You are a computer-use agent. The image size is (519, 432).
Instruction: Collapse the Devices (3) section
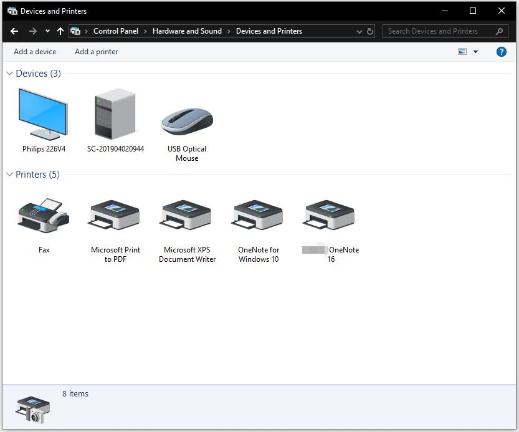[x=9, y=73]
